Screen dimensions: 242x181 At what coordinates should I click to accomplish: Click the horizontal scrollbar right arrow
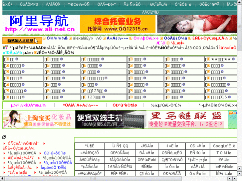[x=235, y=179]
